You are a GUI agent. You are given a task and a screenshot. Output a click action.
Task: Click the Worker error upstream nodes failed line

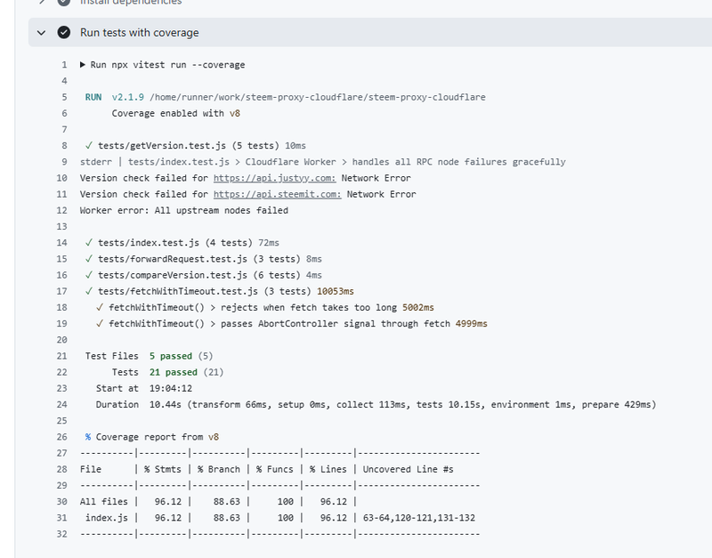[x=184, y=210]
